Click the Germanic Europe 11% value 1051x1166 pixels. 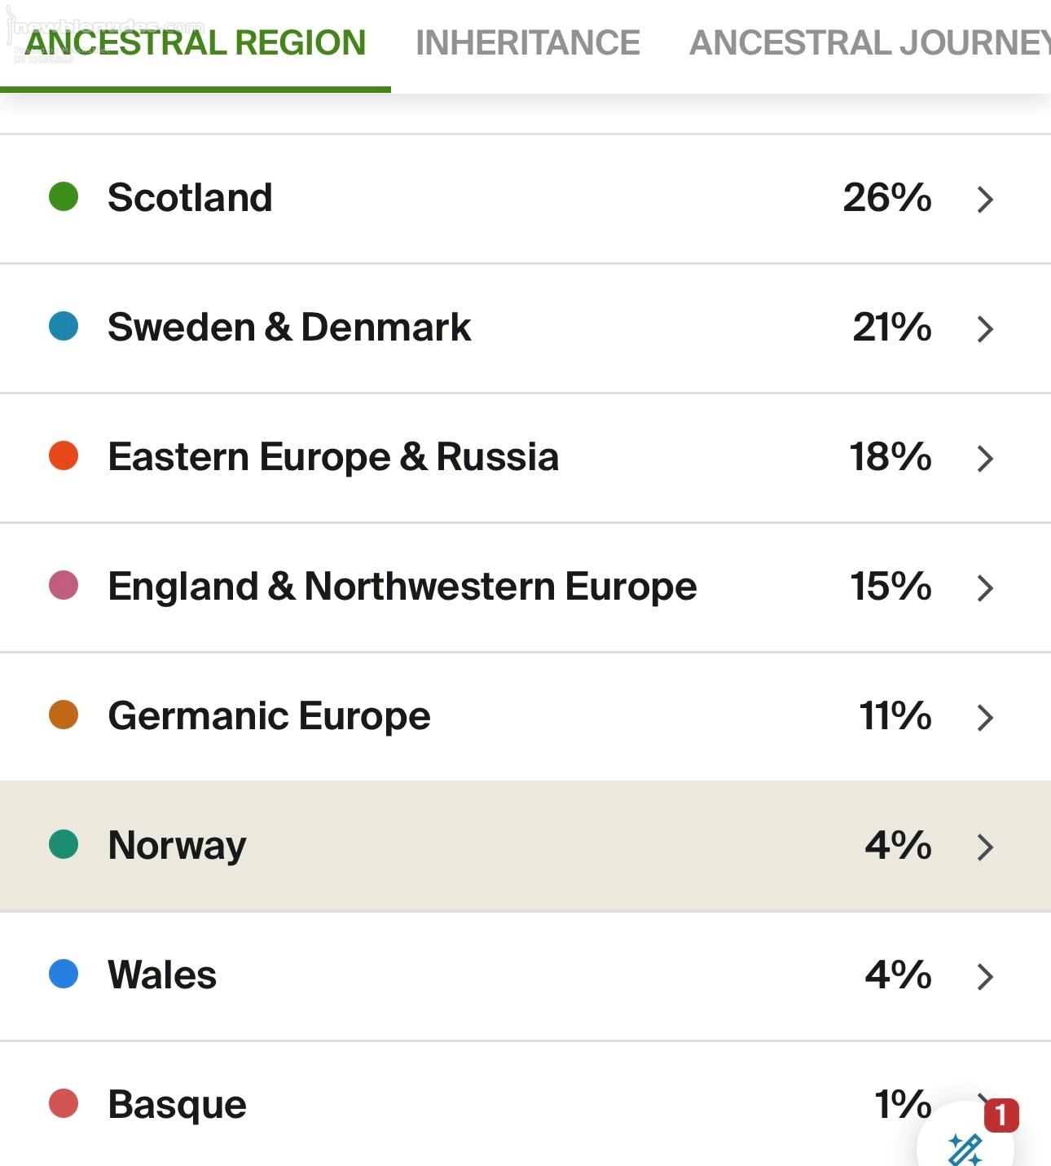(x=895, y=715)
